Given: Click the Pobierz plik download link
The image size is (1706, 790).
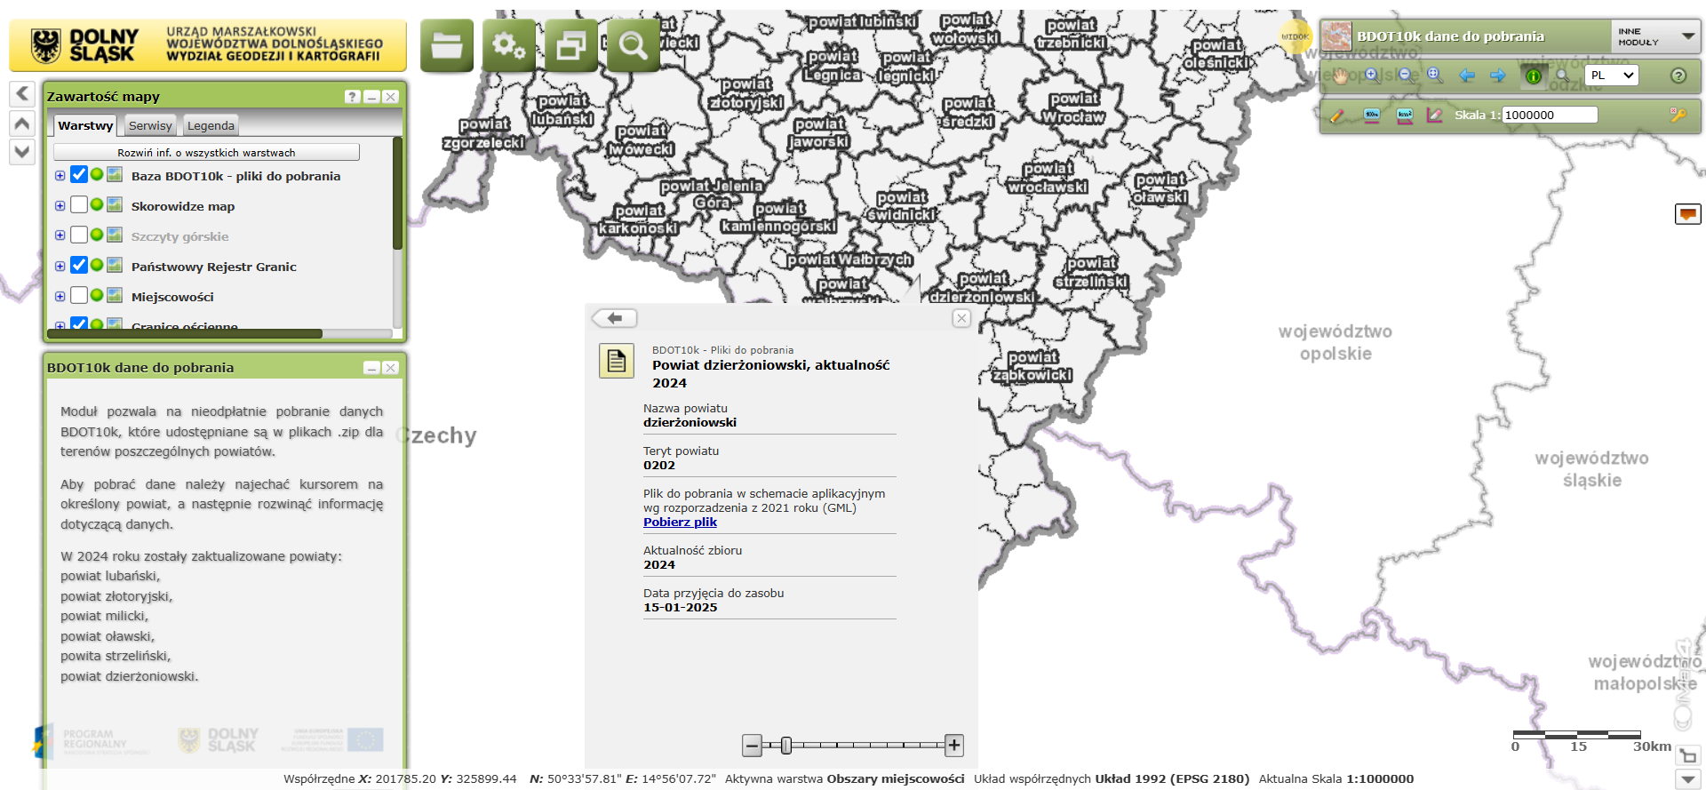Looking at the screenshot, I should point(680,523).
